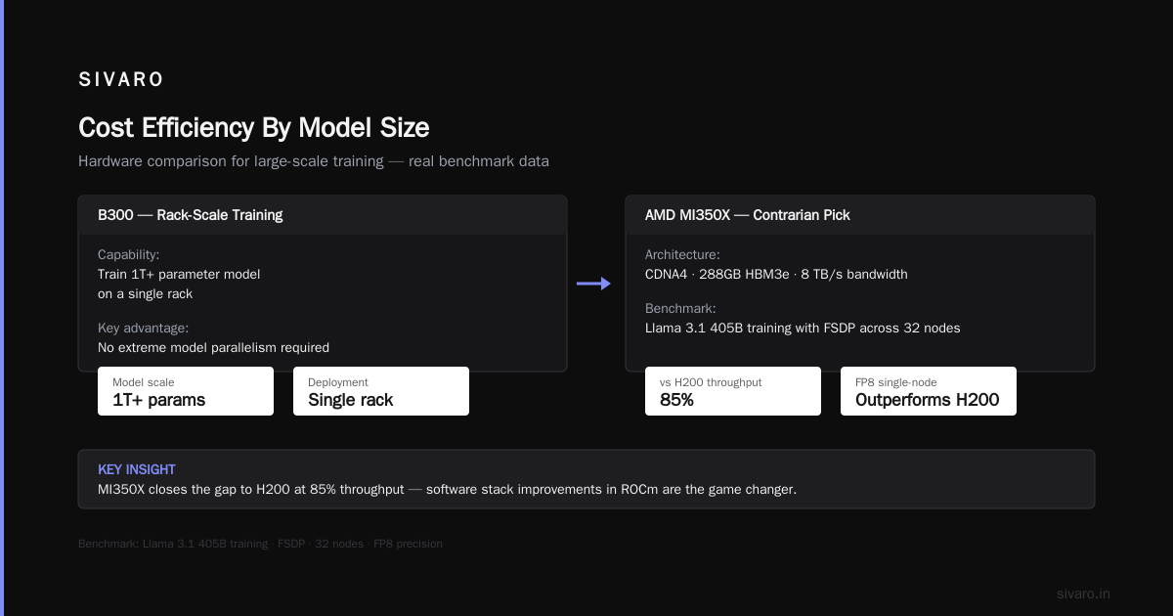The height and width of the screenshot is (616, 1173).
Task: Click 'Llama 3.1 405B training with FSDP' line
Action: (803, 328)
